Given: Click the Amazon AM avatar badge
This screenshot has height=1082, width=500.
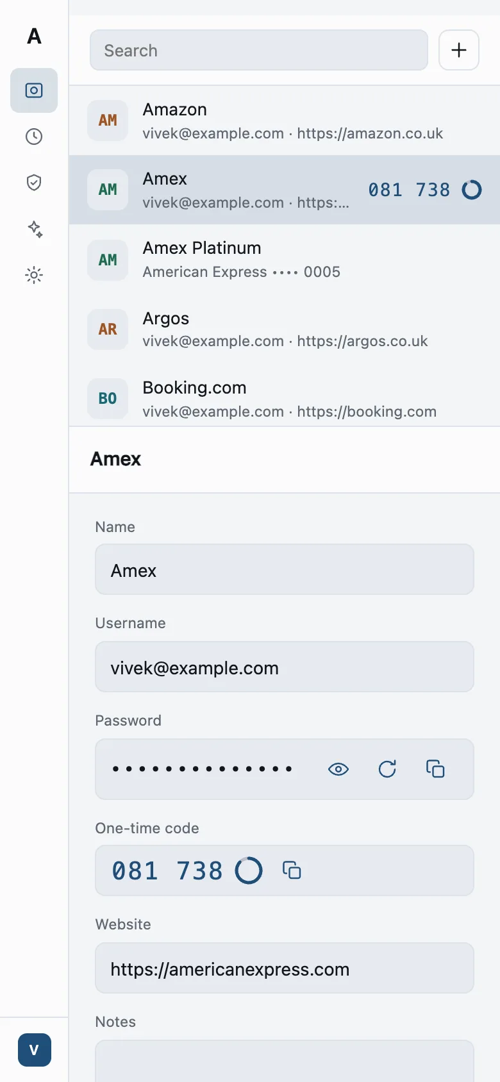Looking at the screenshot, I should [108, 121].
